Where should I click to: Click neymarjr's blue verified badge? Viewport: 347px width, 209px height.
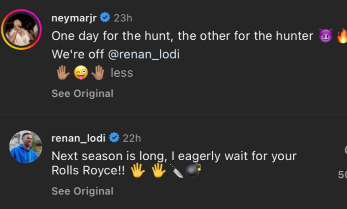105,18
